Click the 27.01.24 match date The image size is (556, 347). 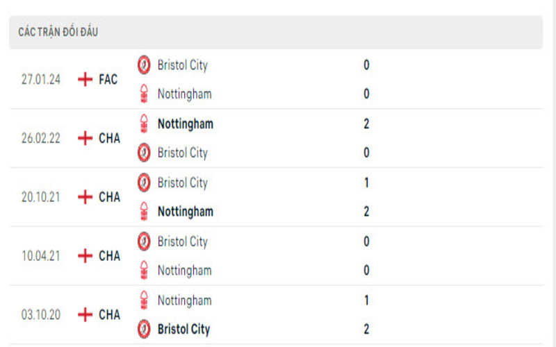tap(41, 80)
